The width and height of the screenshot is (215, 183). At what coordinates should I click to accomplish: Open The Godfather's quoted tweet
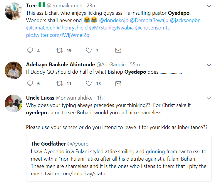pyautogui.click(x=119, y=158)
